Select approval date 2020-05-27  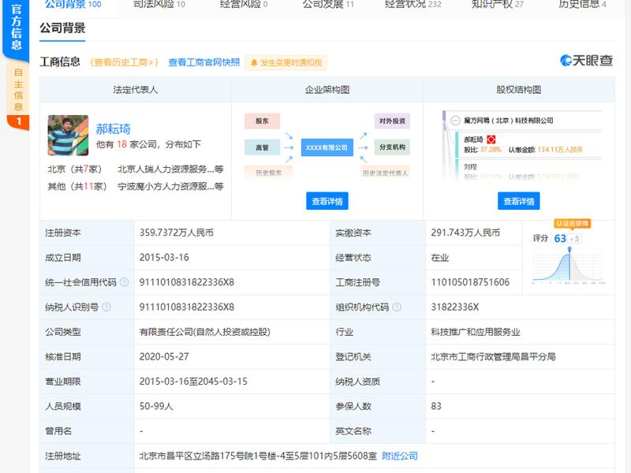(164, 357)
